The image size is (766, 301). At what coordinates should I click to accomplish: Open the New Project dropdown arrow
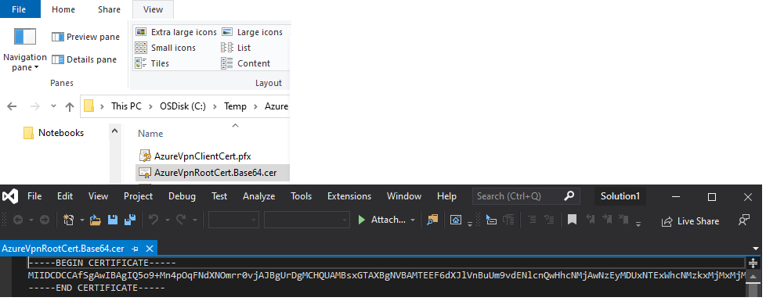coord(81,220)
